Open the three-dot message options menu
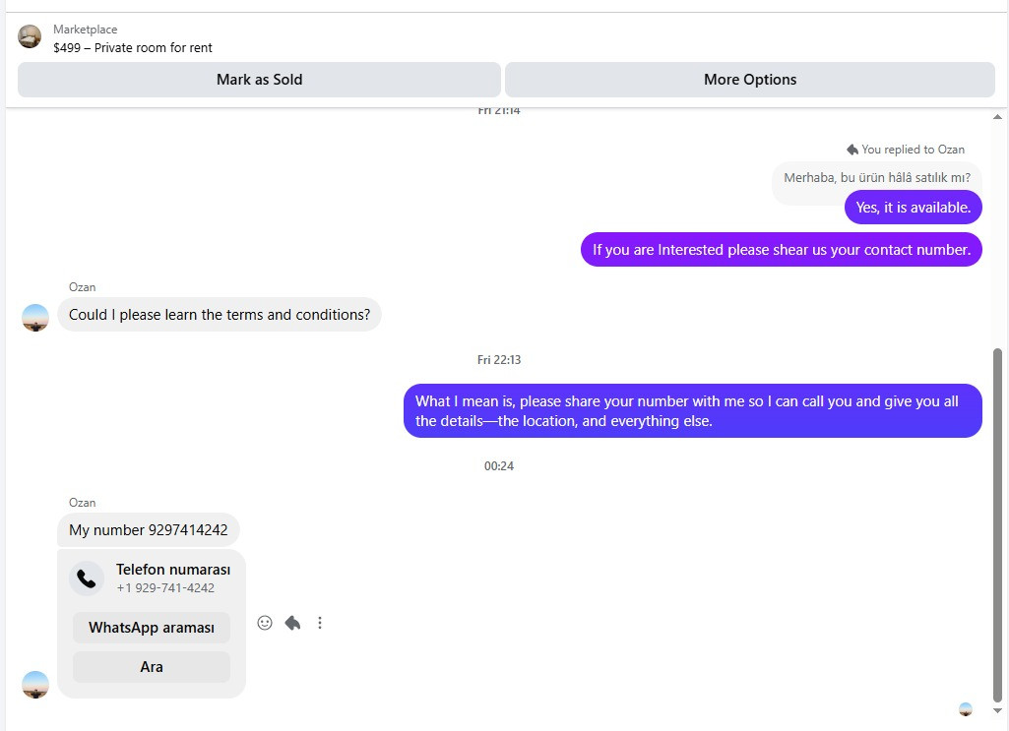Viewport: 1009px width, 731px height. (320, 623)
